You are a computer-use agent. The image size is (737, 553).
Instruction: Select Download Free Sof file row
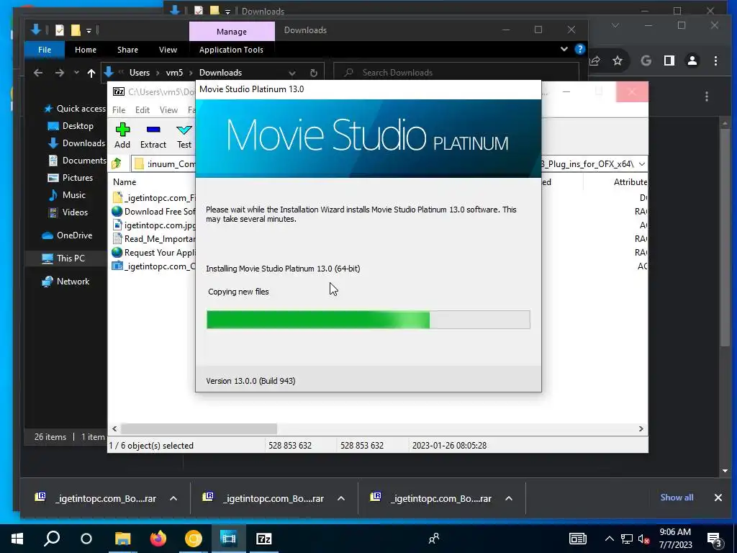click(154, 212)
